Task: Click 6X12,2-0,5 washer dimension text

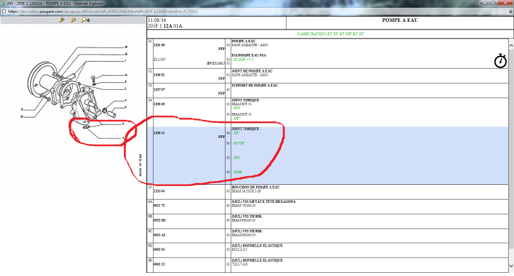Action: click(240, 250)
